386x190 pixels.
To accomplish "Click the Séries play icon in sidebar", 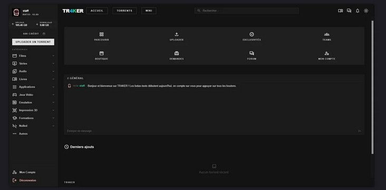I will 15,63.
